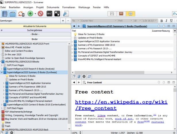177x134 pixels.
Task: Select Summary of My Experience 1988-2015 in binder
Action: pyautogui.click(x=27, y=87)
